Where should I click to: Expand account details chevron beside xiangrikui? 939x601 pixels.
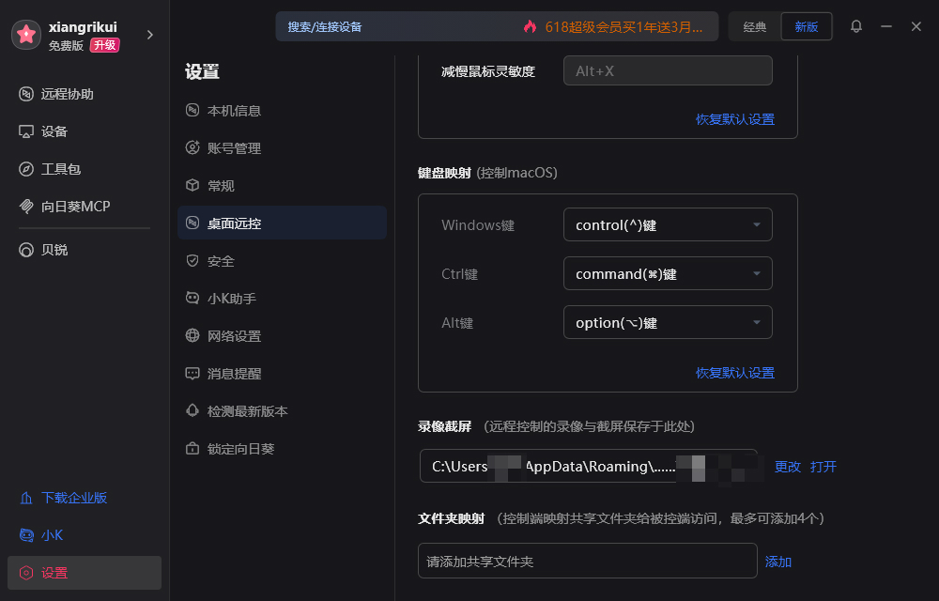coord(149,35)
